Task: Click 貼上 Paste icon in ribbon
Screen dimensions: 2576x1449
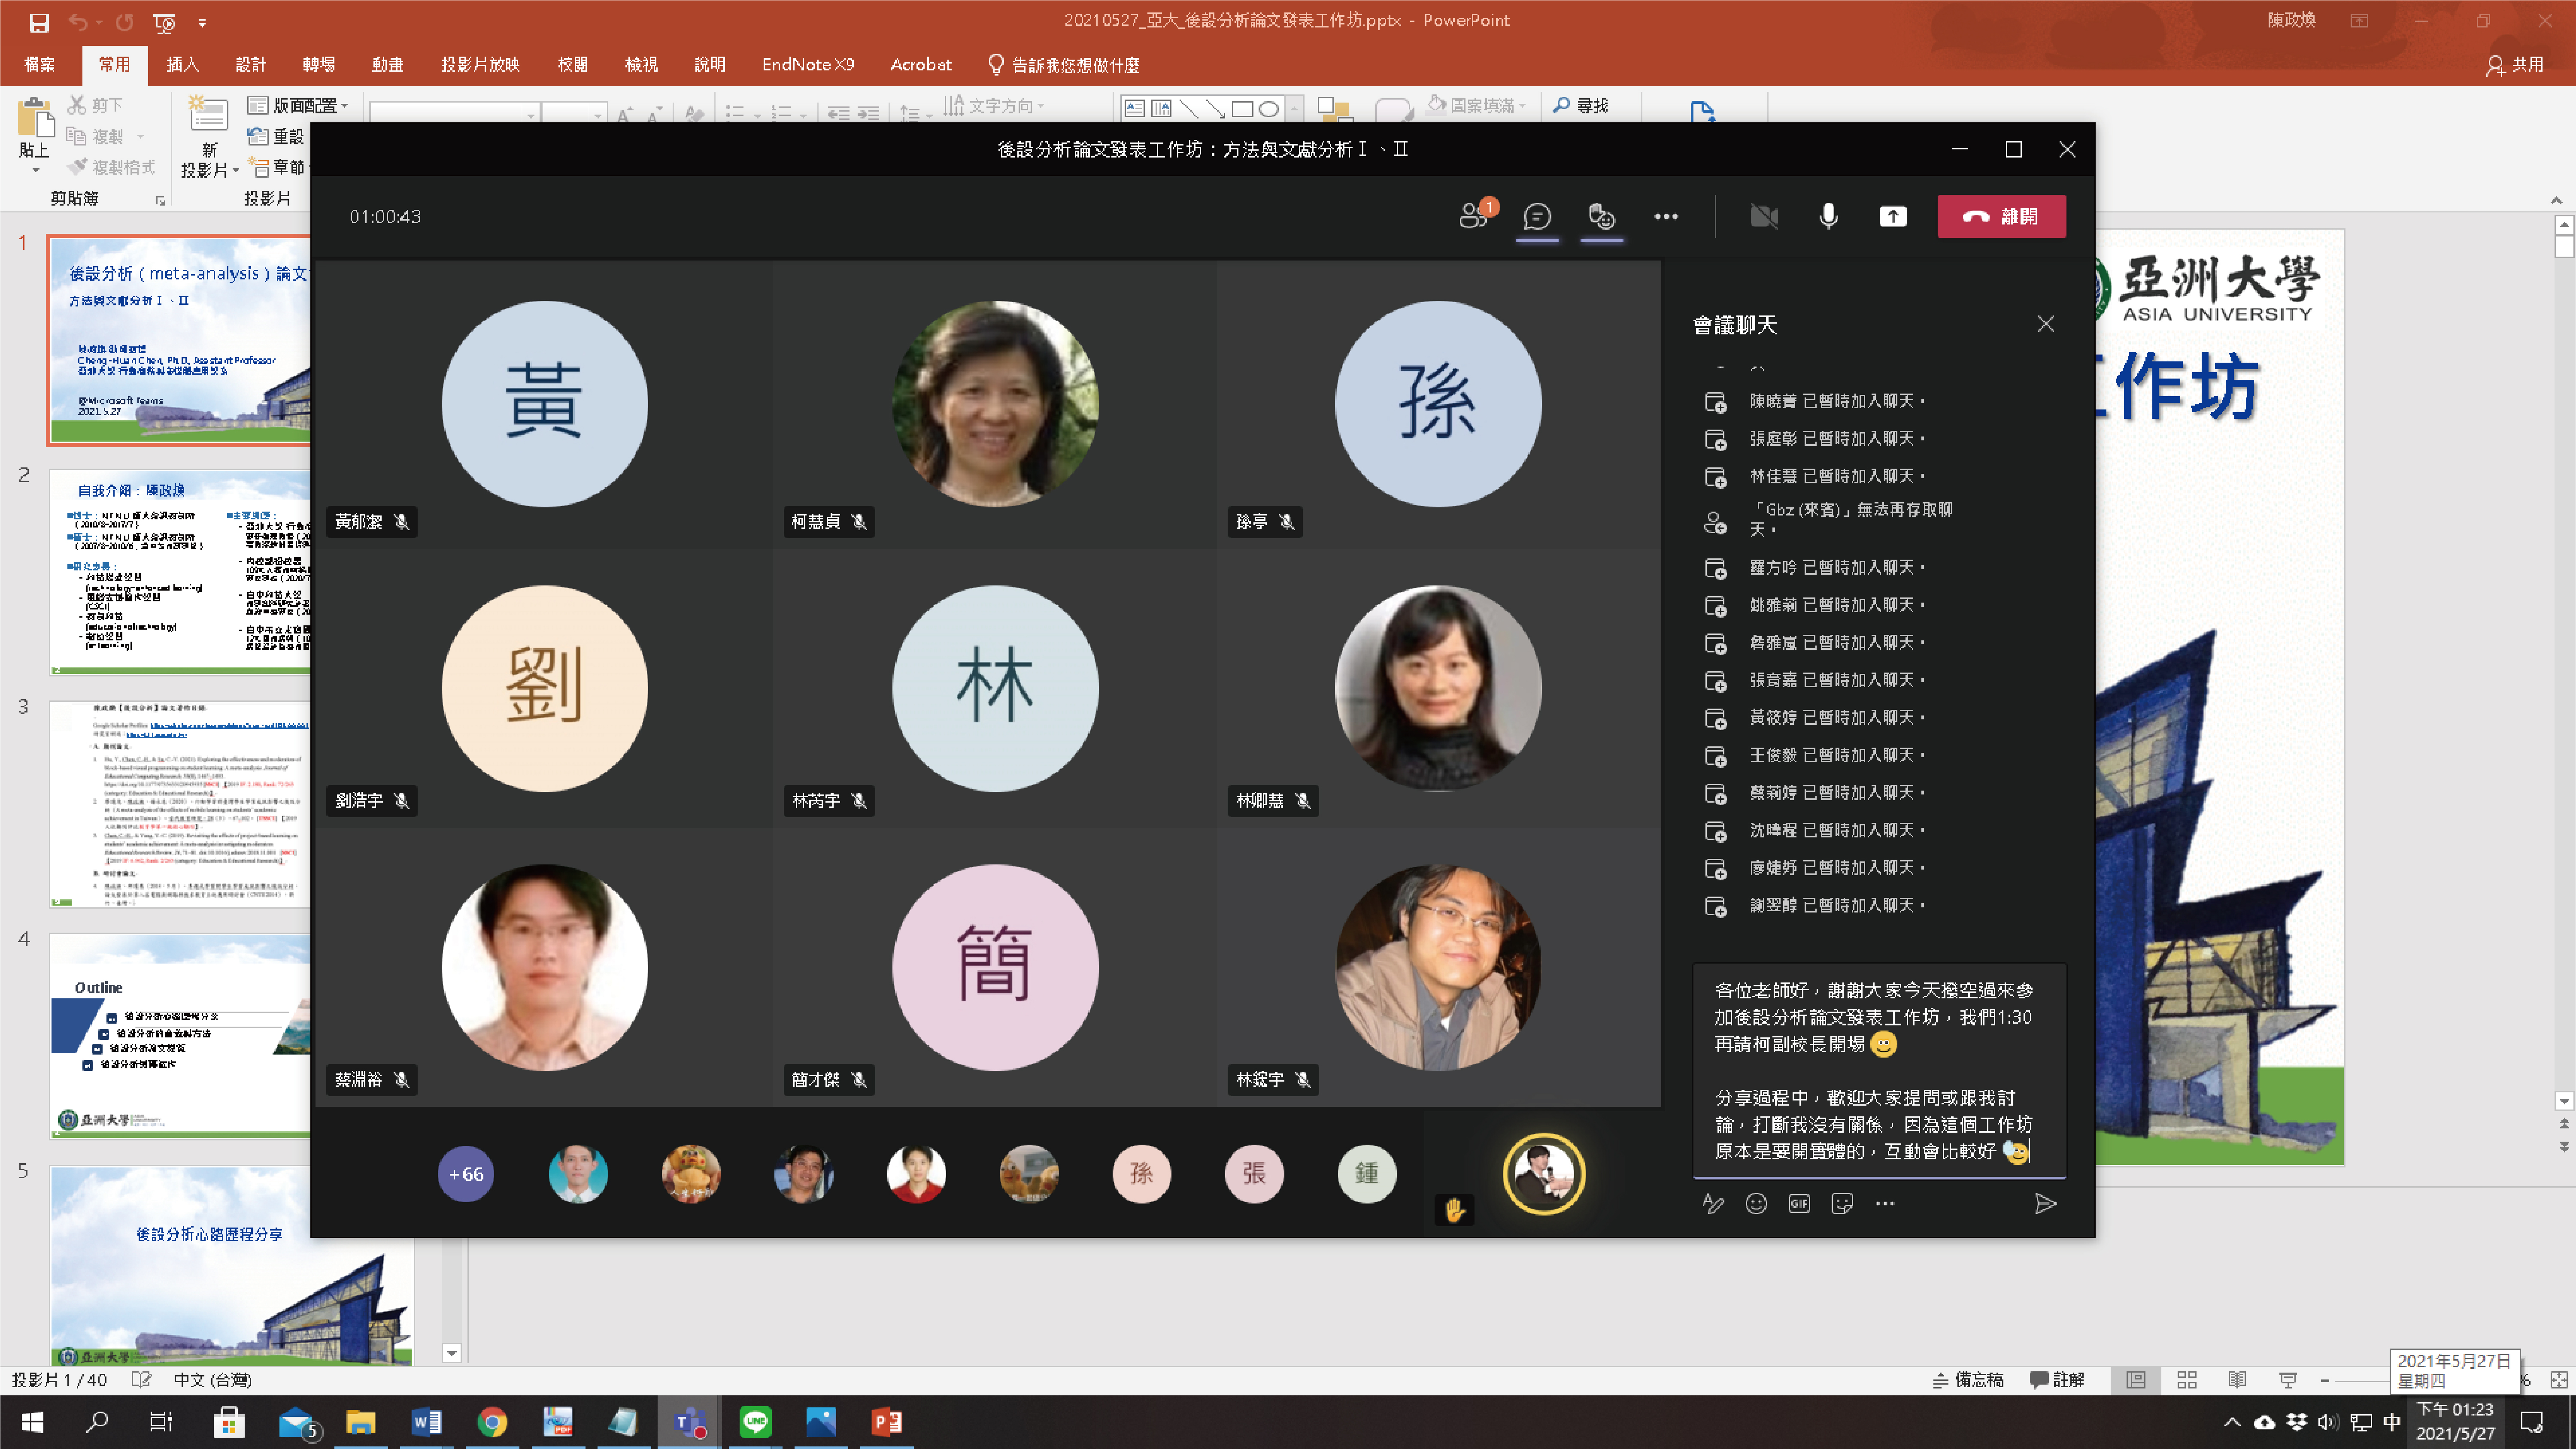Action: (35, 117)
